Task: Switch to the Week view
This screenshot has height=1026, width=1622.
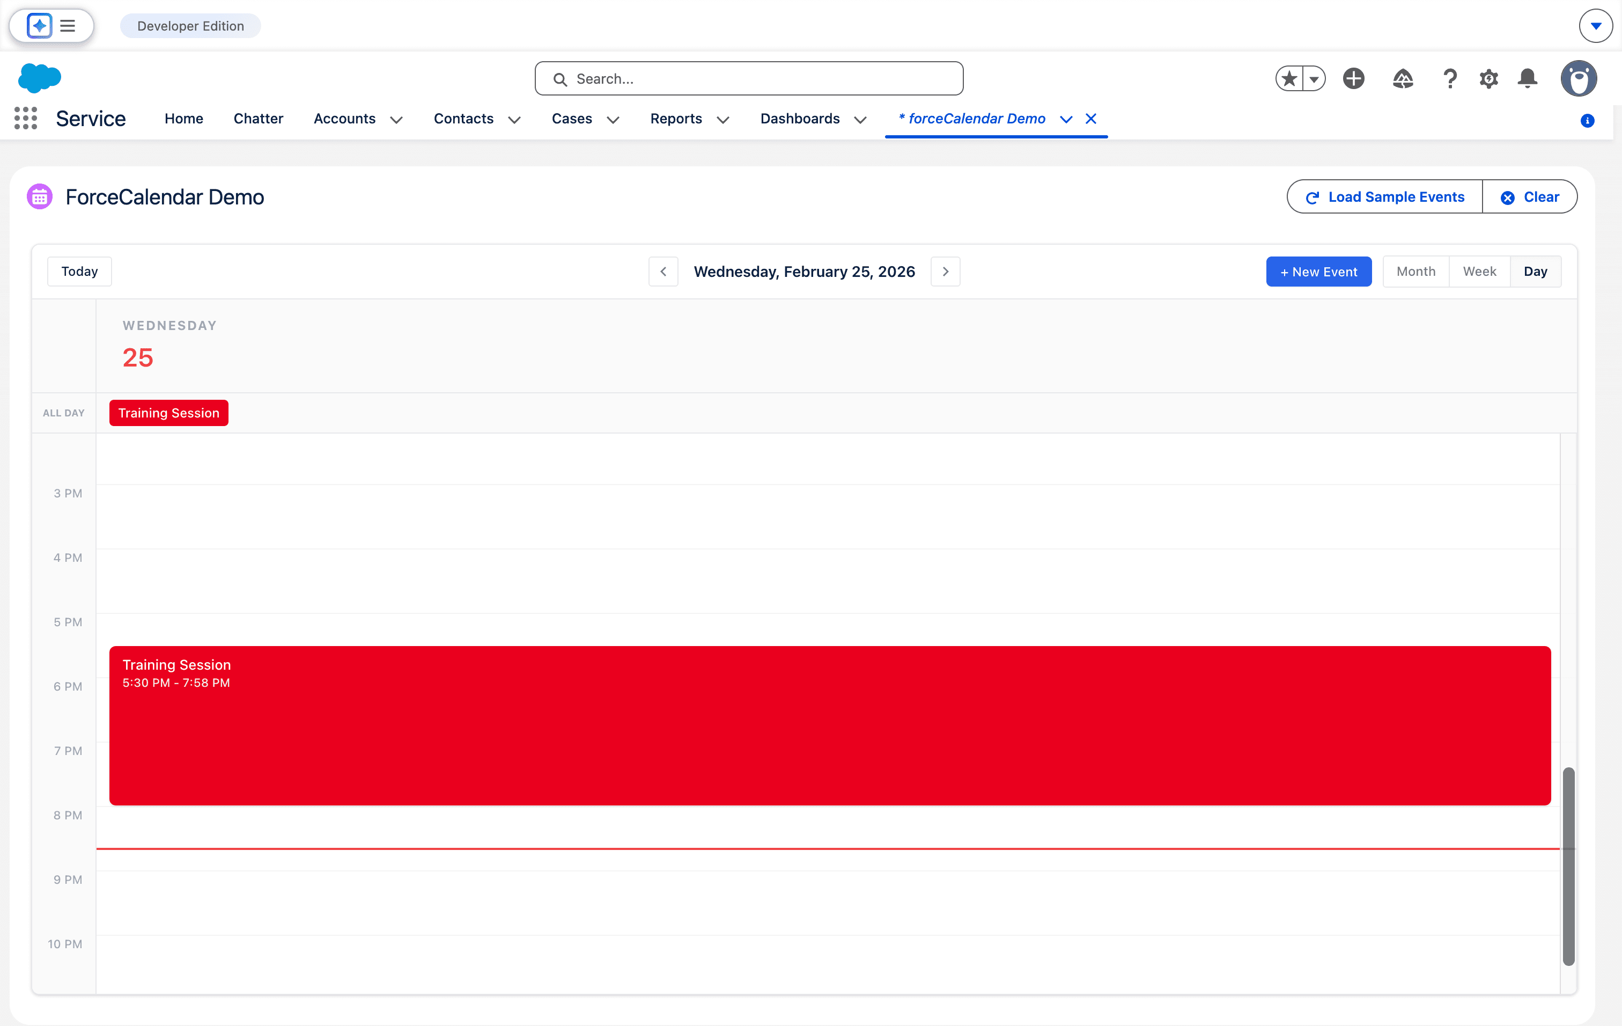Action: (1479, 271)
